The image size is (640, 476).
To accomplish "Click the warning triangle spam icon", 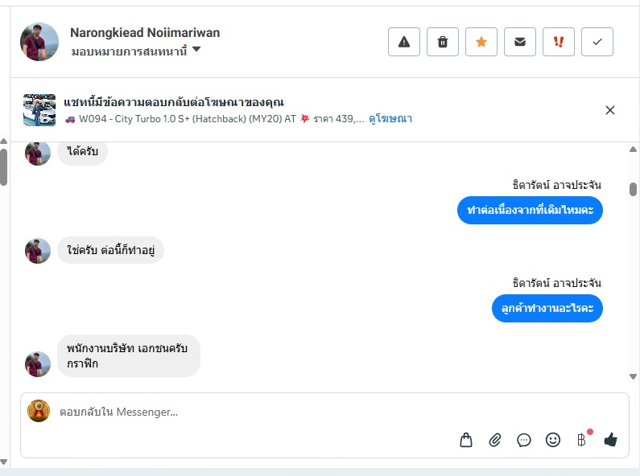I will [x=403, y=42].
